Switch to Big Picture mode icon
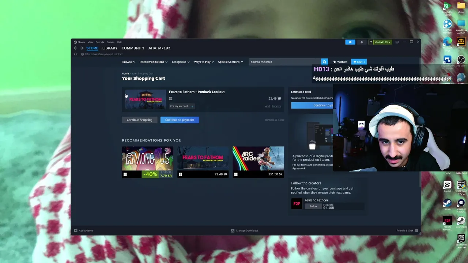The image size is (468, 263). pos(397,42)
